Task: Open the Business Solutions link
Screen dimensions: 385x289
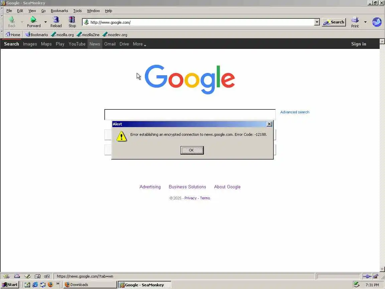Action: [x=187, y=187]
